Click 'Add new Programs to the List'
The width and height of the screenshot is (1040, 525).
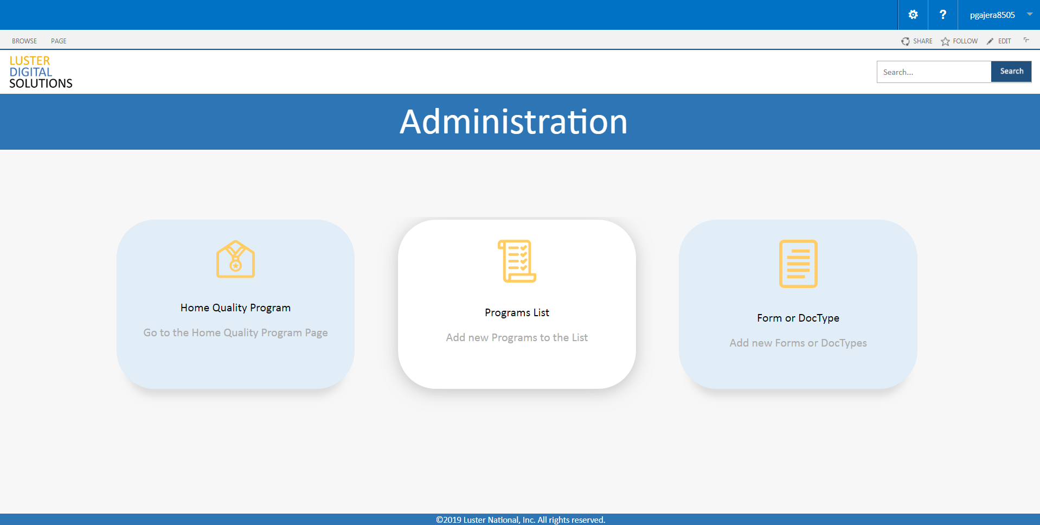pyautogui.click(x=517, y=337)
